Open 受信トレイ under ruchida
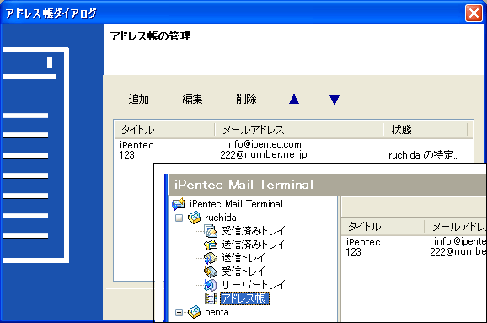Viewport: 487px width, 323px height. pyautogui.click(x=243, y=272)
